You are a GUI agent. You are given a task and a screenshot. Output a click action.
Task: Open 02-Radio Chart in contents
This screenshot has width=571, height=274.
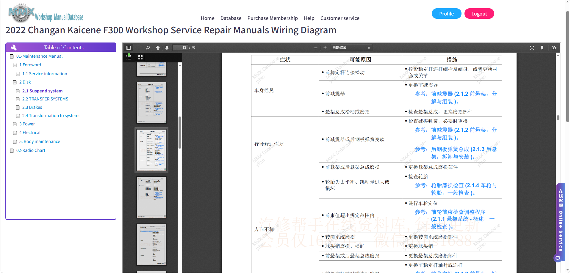[31, 150]
